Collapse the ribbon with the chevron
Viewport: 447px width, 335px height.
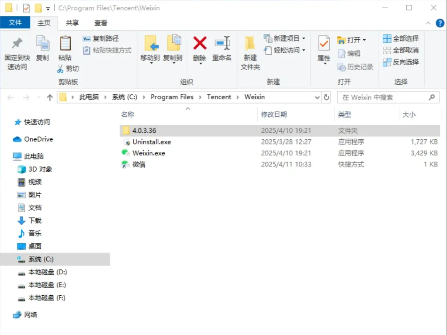428,23
